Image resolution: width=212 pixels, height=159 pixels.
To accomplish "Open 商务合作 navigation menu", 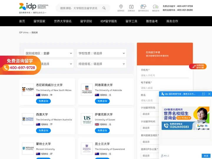I will 172,21.
